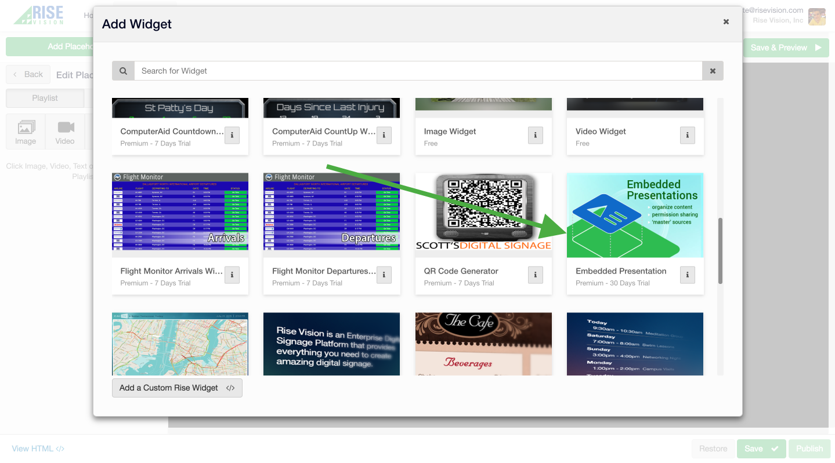Show info for ComputerAid CountUp widget
This screenshot has height=463, width=835.
click(x=384, y=135)
